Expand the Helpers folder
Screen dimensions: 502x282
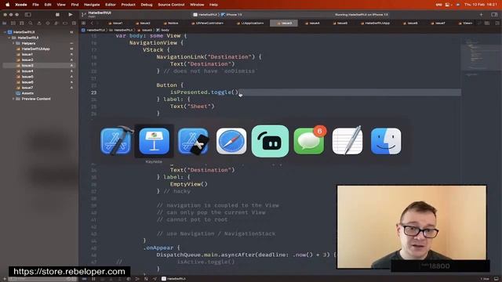coord(13,43)
